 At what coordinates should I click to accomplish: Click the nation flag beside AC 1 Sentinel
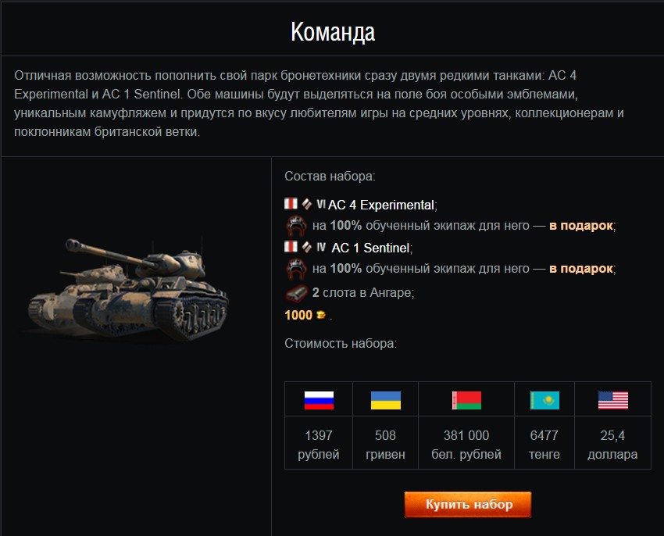[x=291, y=246]
